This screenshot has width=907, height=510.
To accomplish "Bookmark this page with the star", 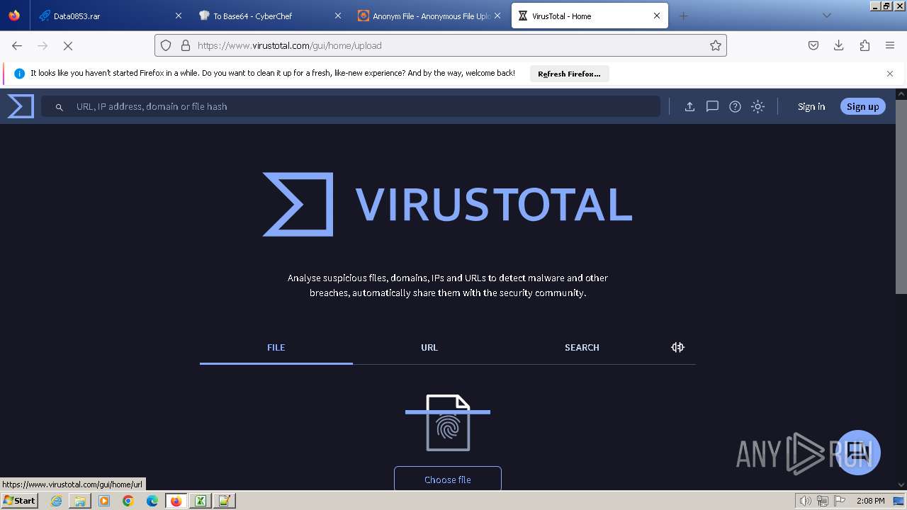I will pyautogui.click(x=716, y=45).
